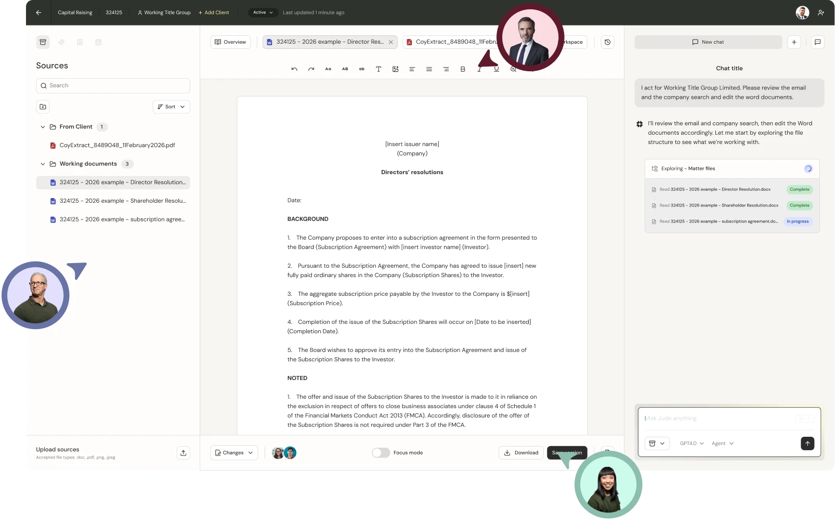The height and width of the screenshot is (521, 835).
Task: Click the send arrow in the chat input
Action: (x=807, y=444)
